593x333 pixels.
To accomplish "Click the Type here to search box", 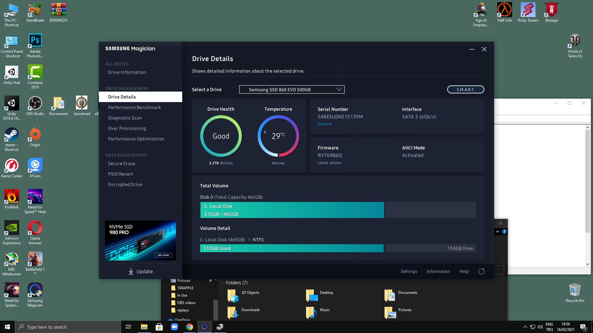I will 68,327.
